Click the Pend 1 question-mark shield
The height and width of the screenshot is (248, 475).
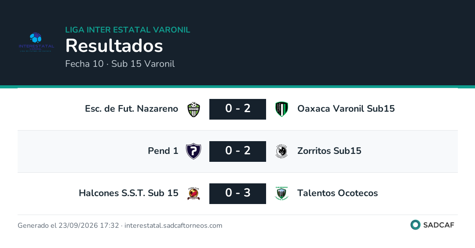[194, 151]
